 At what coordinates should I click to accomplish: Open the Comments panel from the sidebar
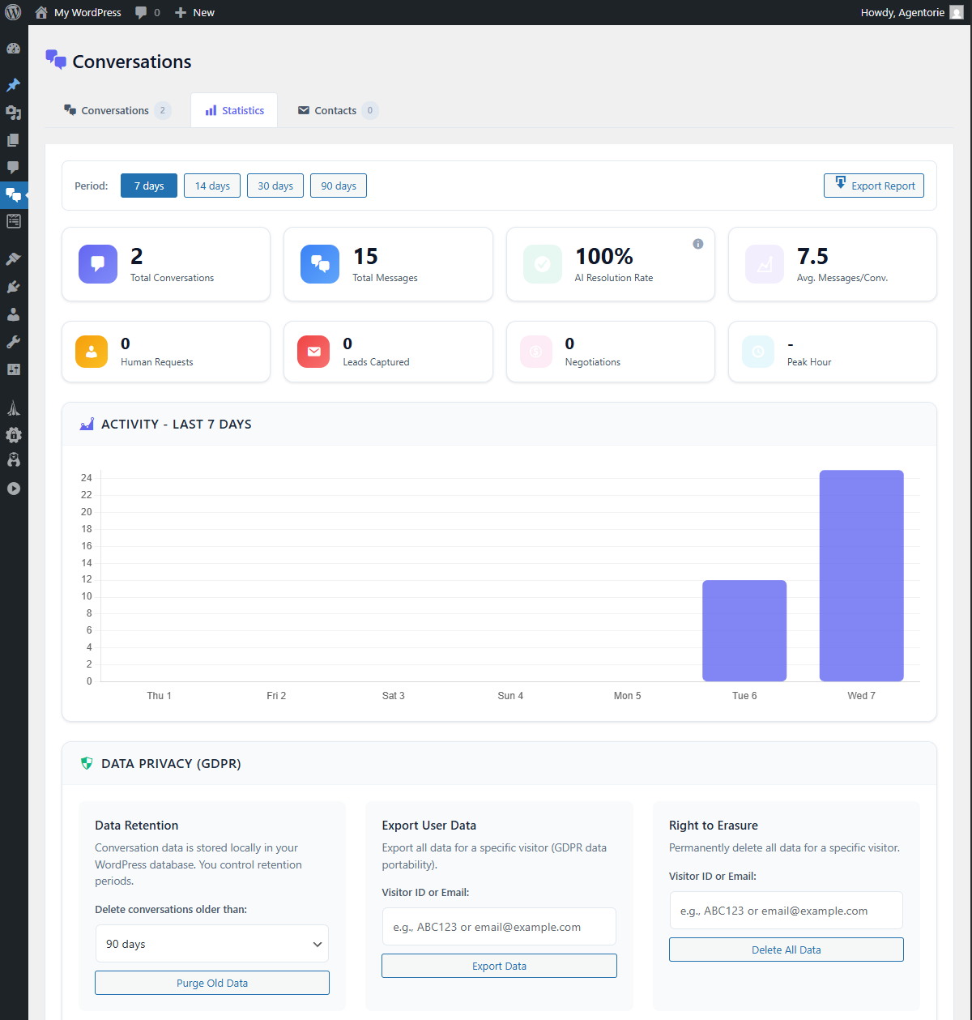click(x=13, y=167)
